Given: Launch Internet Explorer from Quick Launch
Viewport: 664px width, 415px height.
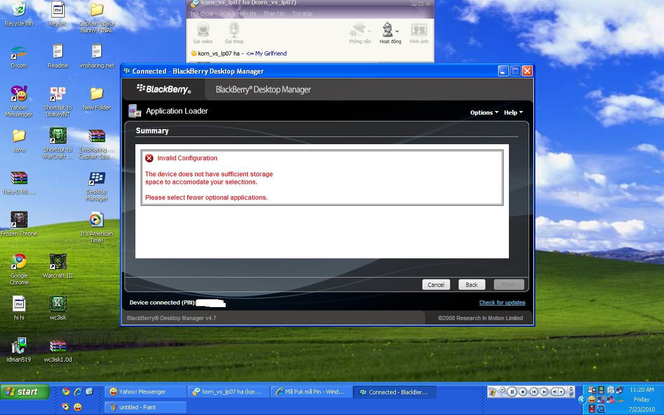Looking at the screenshot, I should tap(78, 392).
